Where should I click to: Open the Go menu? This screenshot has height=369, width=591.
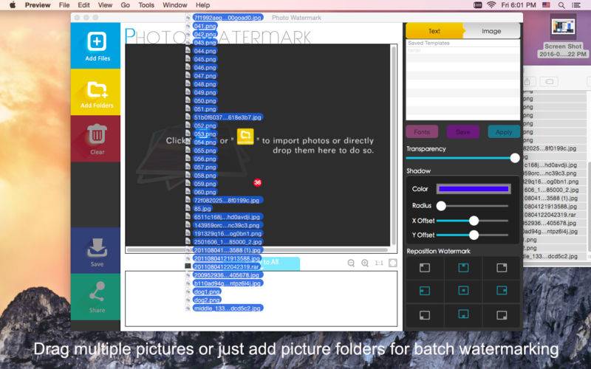coord(125,5)
